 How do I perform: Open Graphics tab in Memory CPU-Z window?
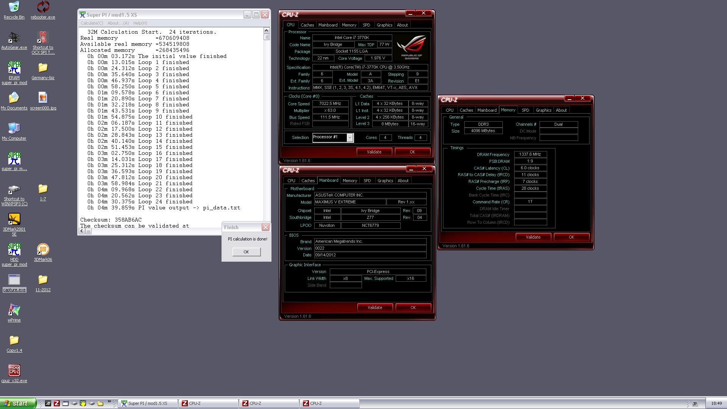[x=543, y=110]
